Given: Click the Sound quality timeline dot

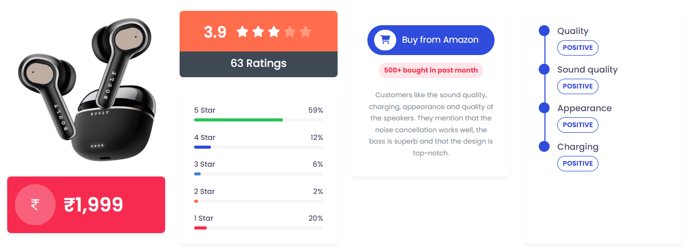Looking at the screenshot, I should pyautogui.click(x=544, y=69).
